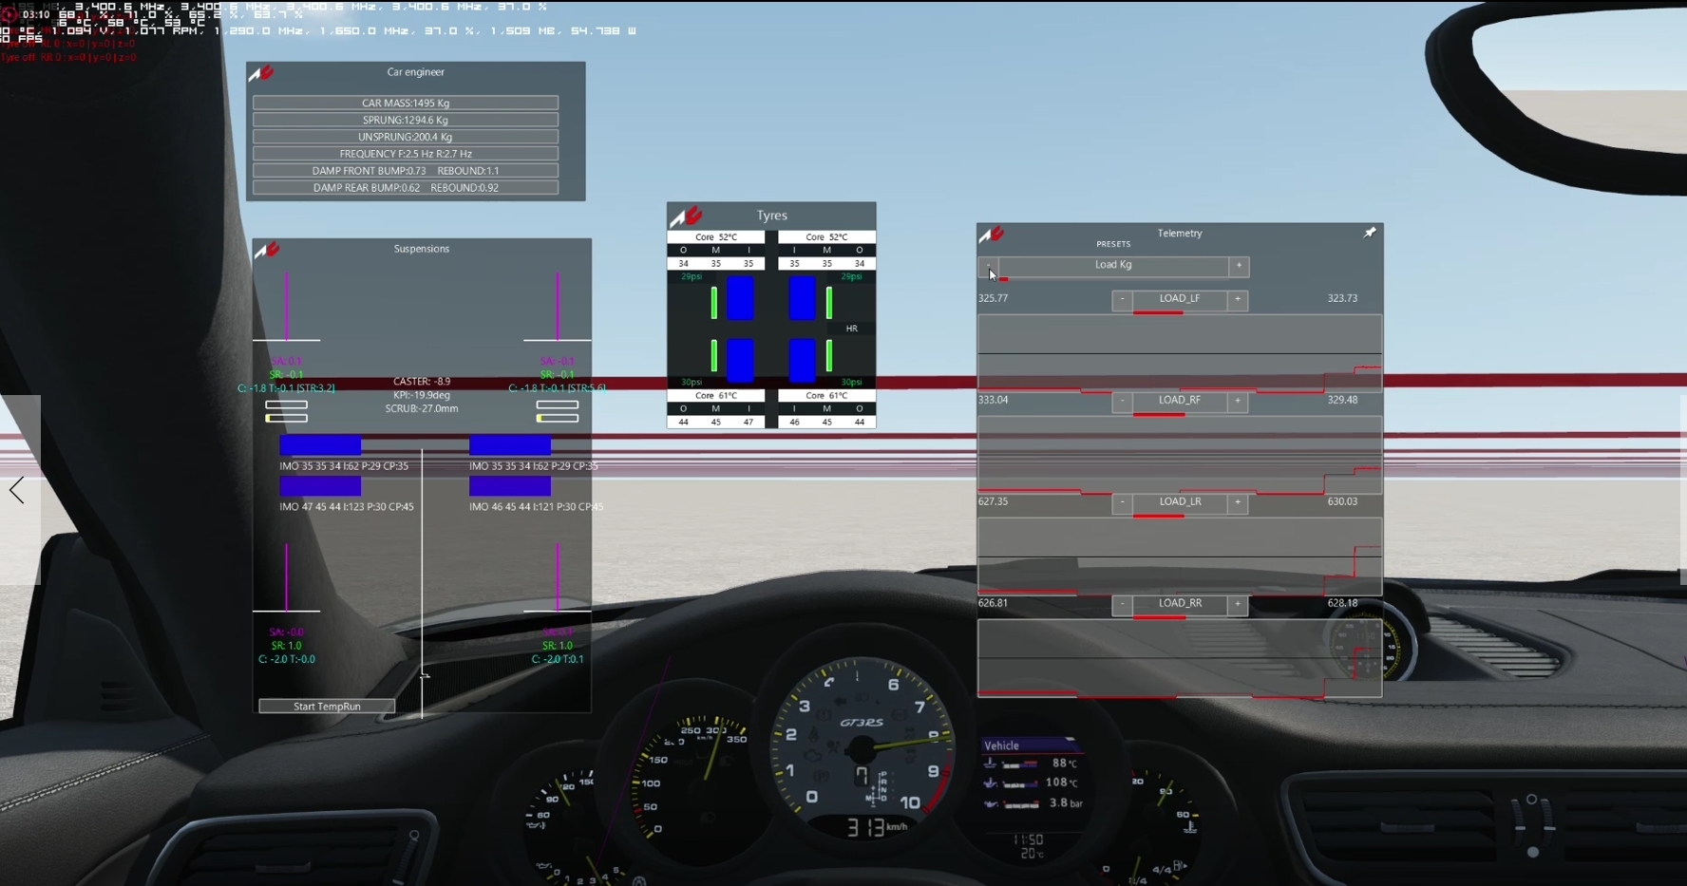Click the Tyres window title
The image size is (1687, 886).
click(772, 216)
